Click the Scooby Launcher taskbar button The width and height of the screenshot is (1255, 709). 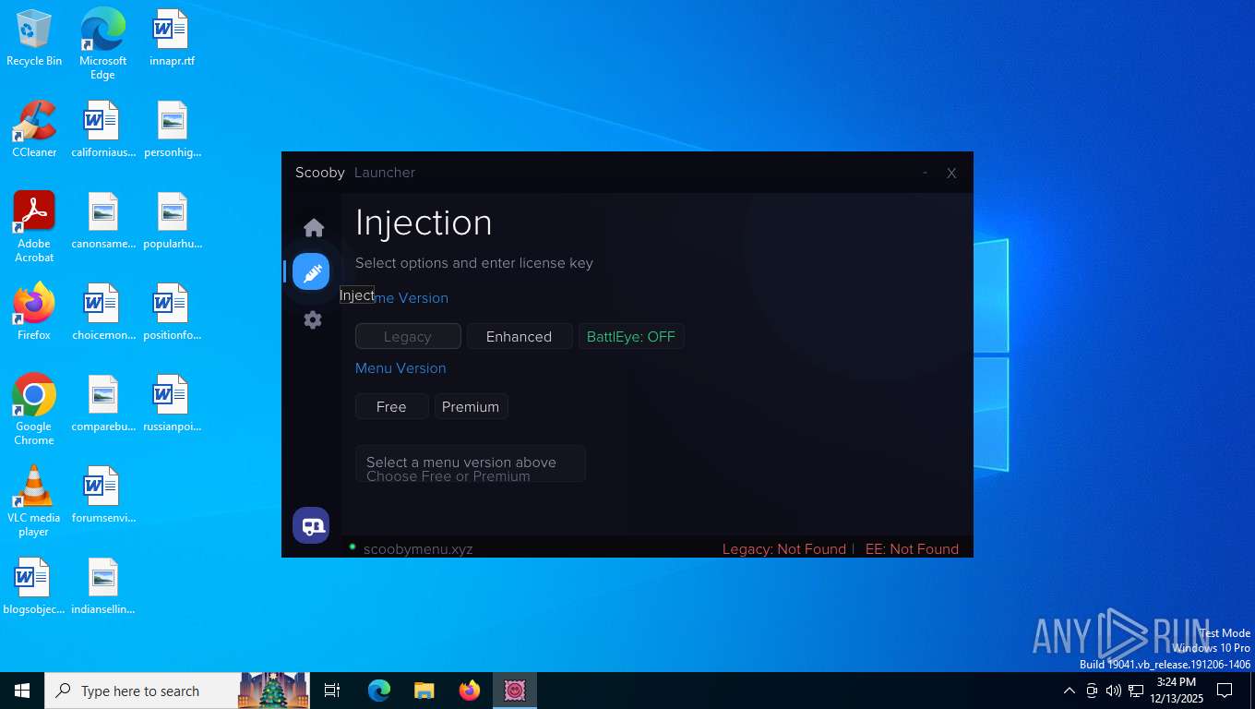(515, 691)
